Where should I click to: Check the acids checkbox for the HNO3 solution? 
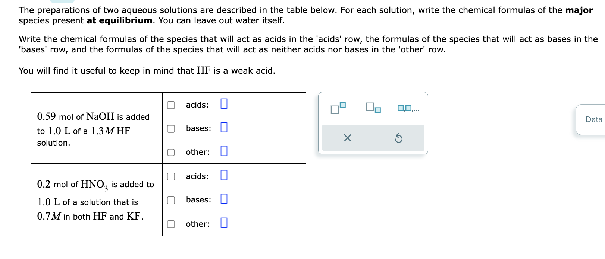[x=170, y=176]
